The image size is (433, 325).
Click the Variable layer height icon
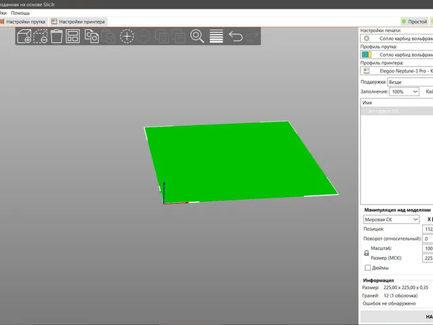pos(216,36)
